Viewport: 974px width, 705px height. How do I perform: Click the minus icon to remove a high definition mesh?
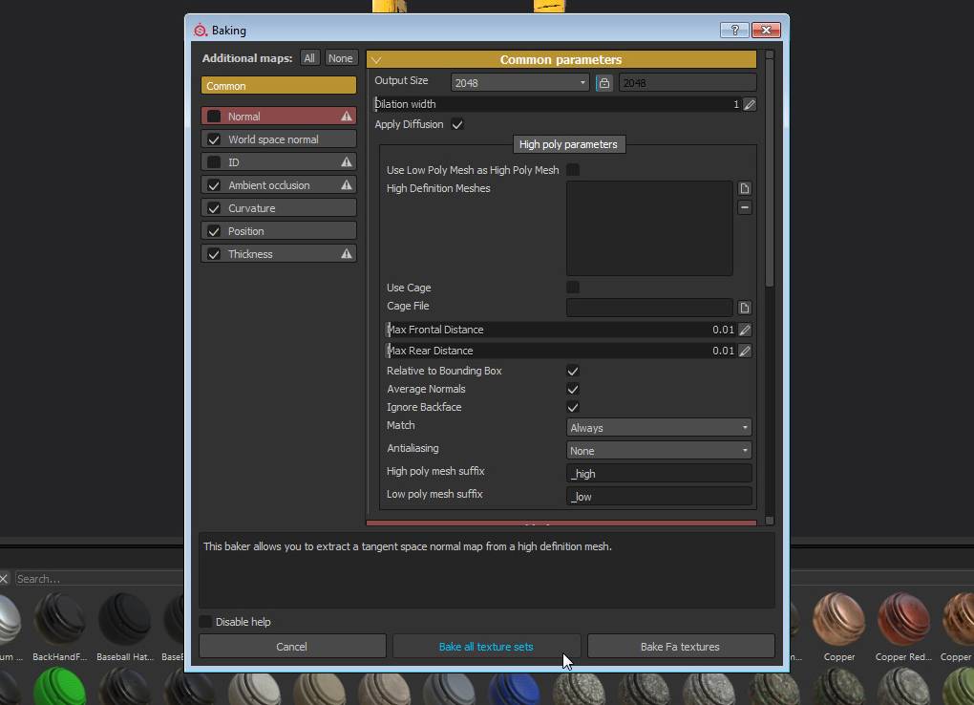pyautogui.click(x=745, y=207)
